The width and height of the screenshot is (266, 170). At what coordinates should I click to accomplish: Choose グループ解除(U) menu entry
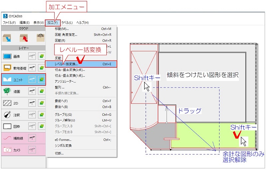pyautogui.click(x=81, y=120)
